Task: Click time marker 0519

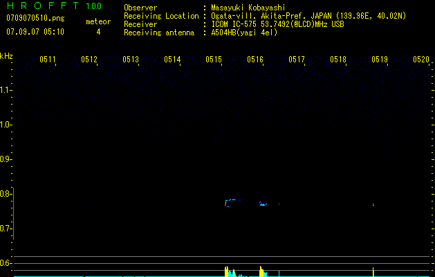Action: [380, 60]
